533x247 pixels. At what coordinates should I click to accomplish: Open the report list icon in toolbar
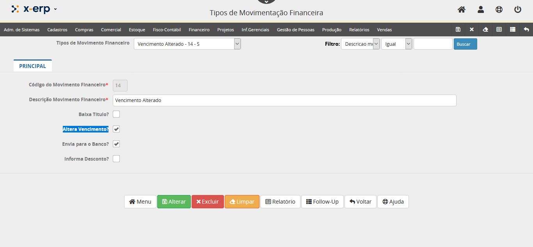[499, 29]
